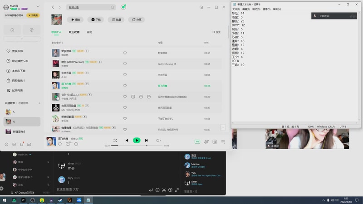
Task: Click Notepad horizontal scrollbar
Action: coord(294,123)
